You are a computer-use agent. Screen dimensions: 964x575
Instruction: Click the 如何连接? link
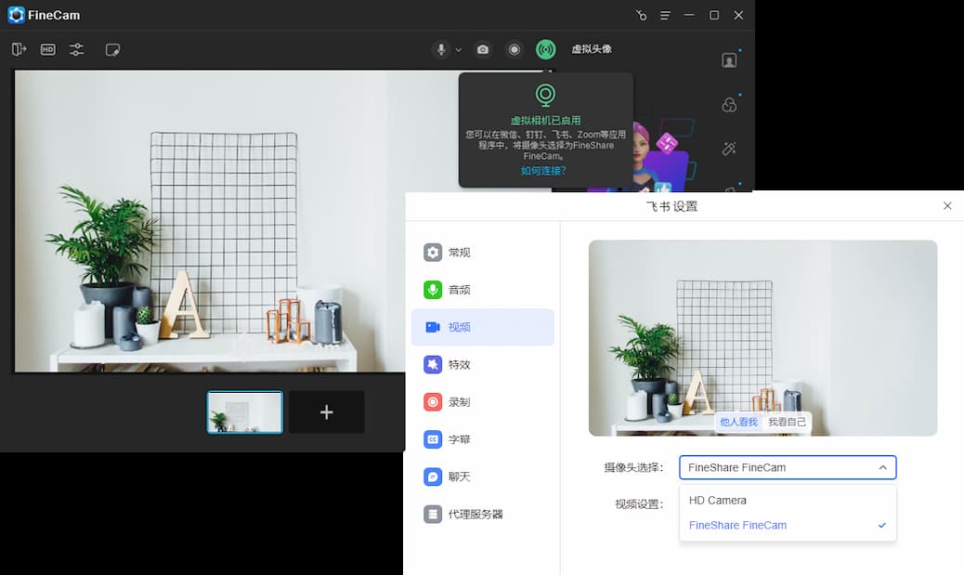tap(543, 170)
